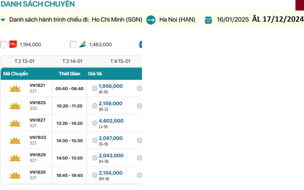Switch to the T.2 13-01 date tab
The width and height of the screenshot is (304, 190).
(25, 61)
